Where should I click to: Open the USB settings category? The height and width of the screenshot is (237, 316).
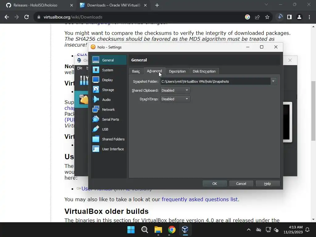click(x=109, y=129)
